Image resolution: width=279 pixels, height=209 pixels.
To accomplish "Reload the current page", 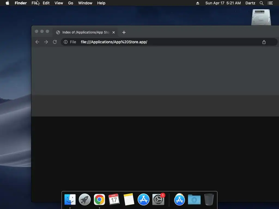I will [x=55, y=42].
